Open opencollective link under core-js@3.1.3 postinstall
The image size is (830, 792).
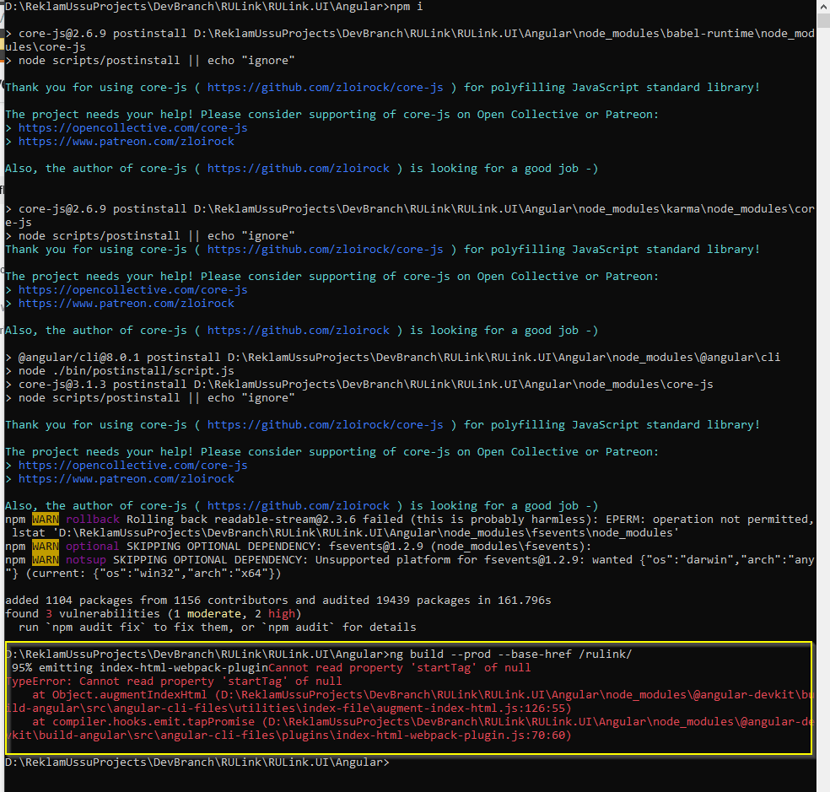click(133, 465)
